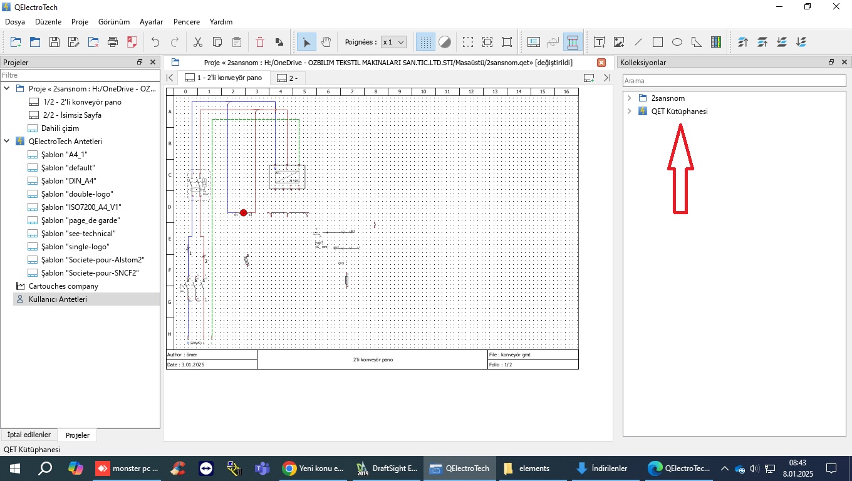Click the Save project floppy disk icon
This screenshot has width=852, height=481.
(55, 43)
